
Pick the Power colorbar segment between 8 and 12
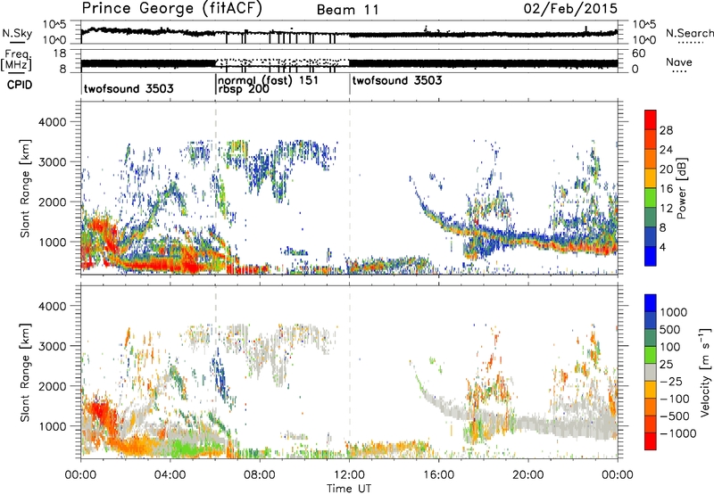pos(651,218)
